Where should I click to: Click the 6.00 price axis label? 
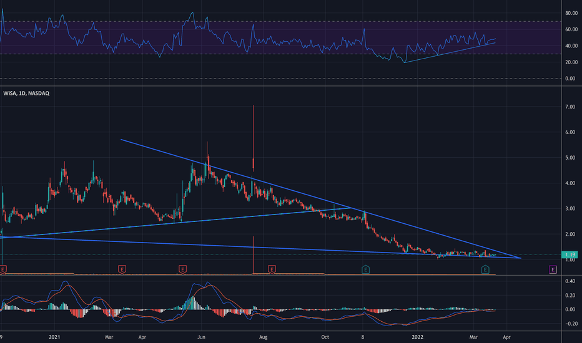[570, 132]
